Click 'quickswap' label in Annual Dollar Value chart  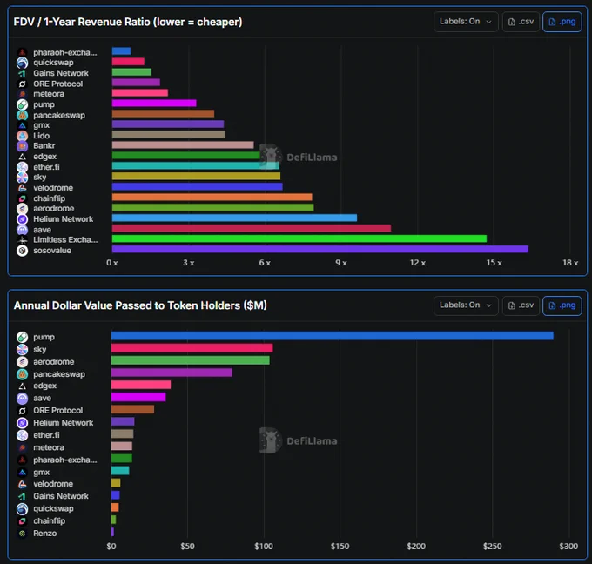[53, 508]
